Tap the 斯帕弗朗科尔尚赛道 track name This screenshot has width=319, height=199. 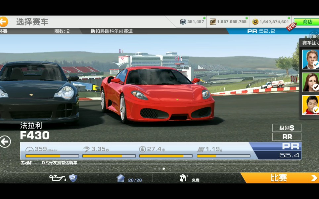pos(112,31)
